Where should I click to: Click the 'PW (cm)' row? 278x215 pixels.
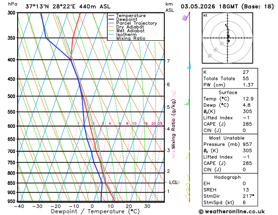230,85
